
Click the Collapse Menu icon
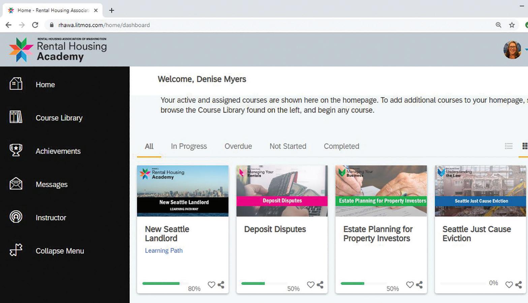pos(16,250)
